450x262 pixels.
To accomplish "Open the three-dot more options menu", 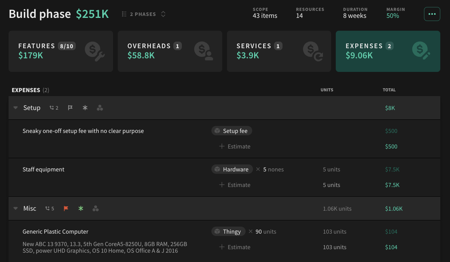I will (x=432, y=14).
